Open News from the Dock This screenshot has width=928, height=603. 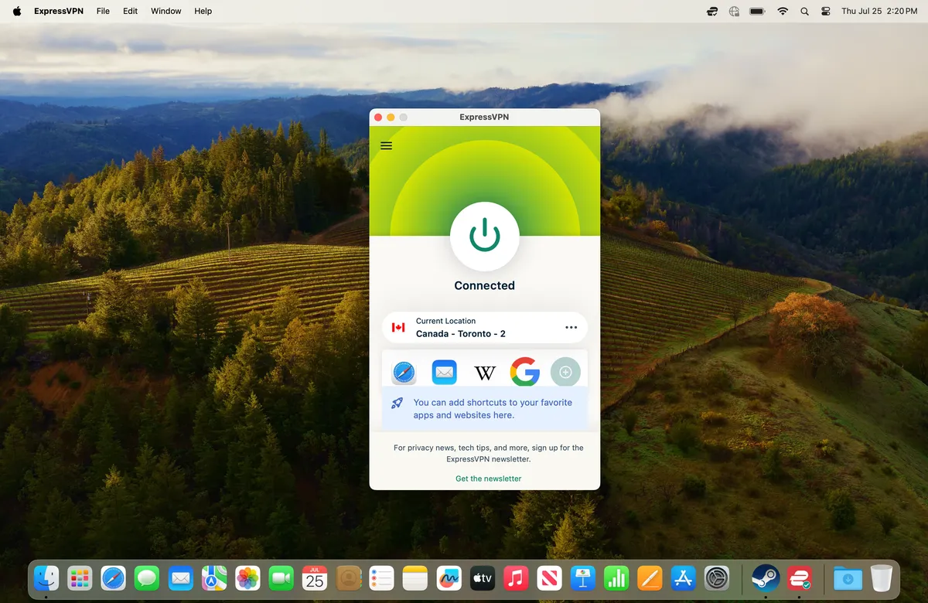550,577
